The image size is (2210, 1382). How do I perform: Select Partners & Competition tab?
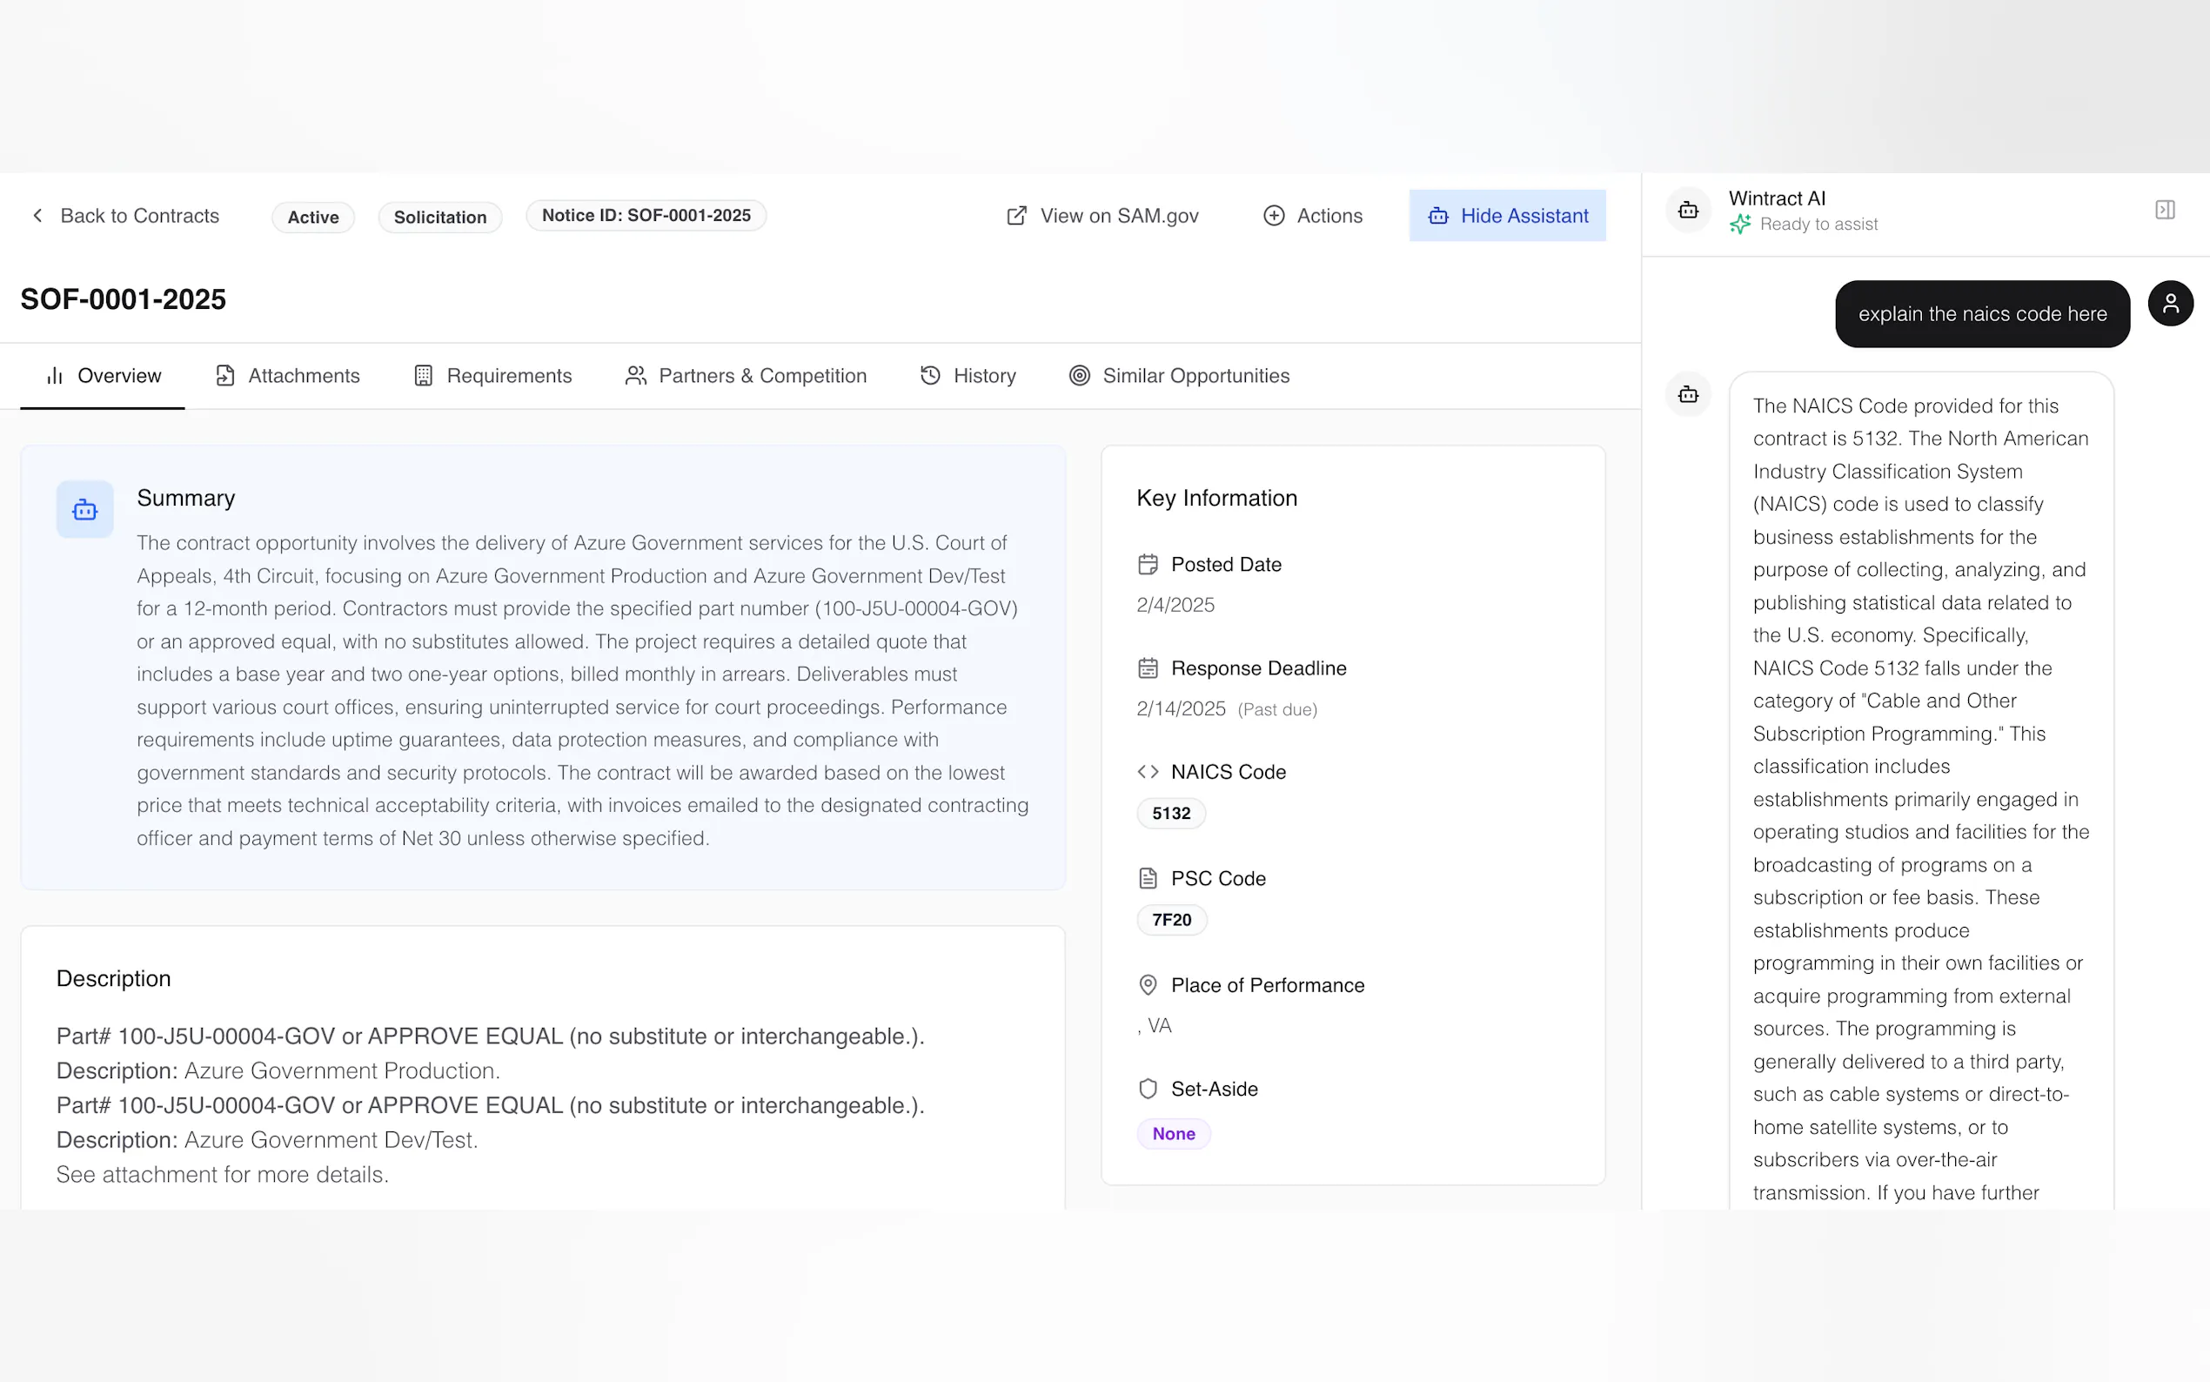pos(746,376)
